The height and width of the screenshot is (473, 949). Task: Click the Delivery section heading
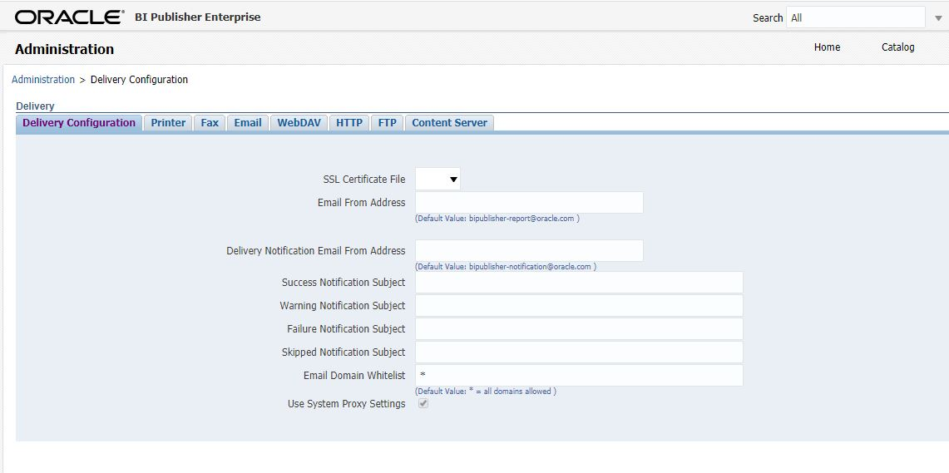(35, 106)
